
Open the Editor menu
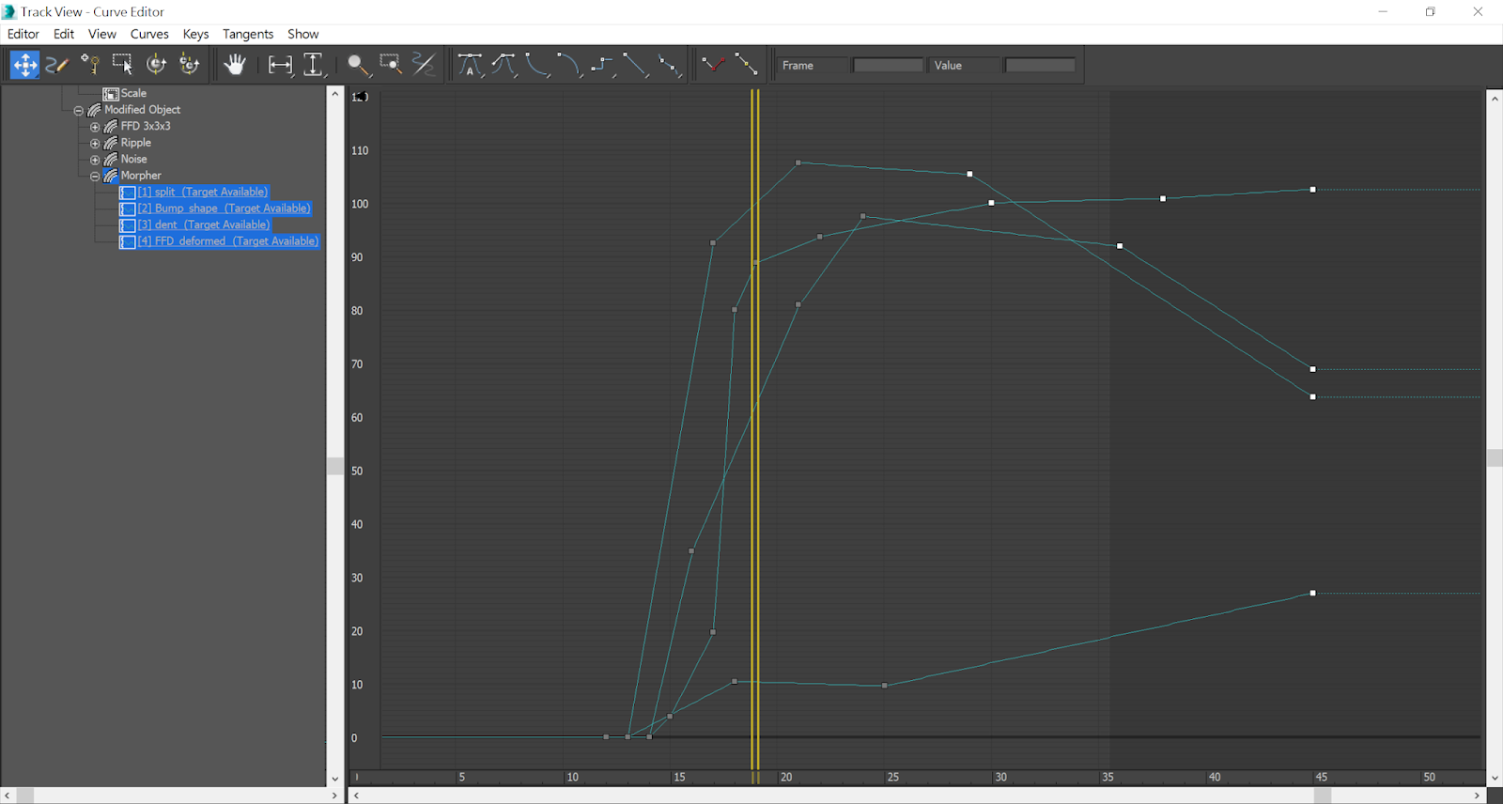(23, 34)
